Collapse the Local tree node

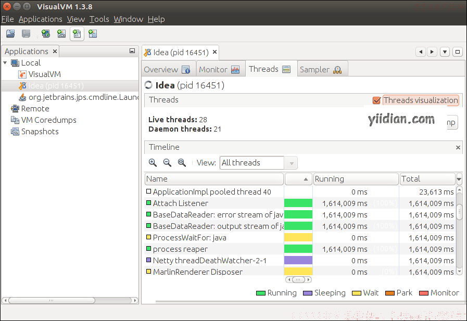click(5, 63)
